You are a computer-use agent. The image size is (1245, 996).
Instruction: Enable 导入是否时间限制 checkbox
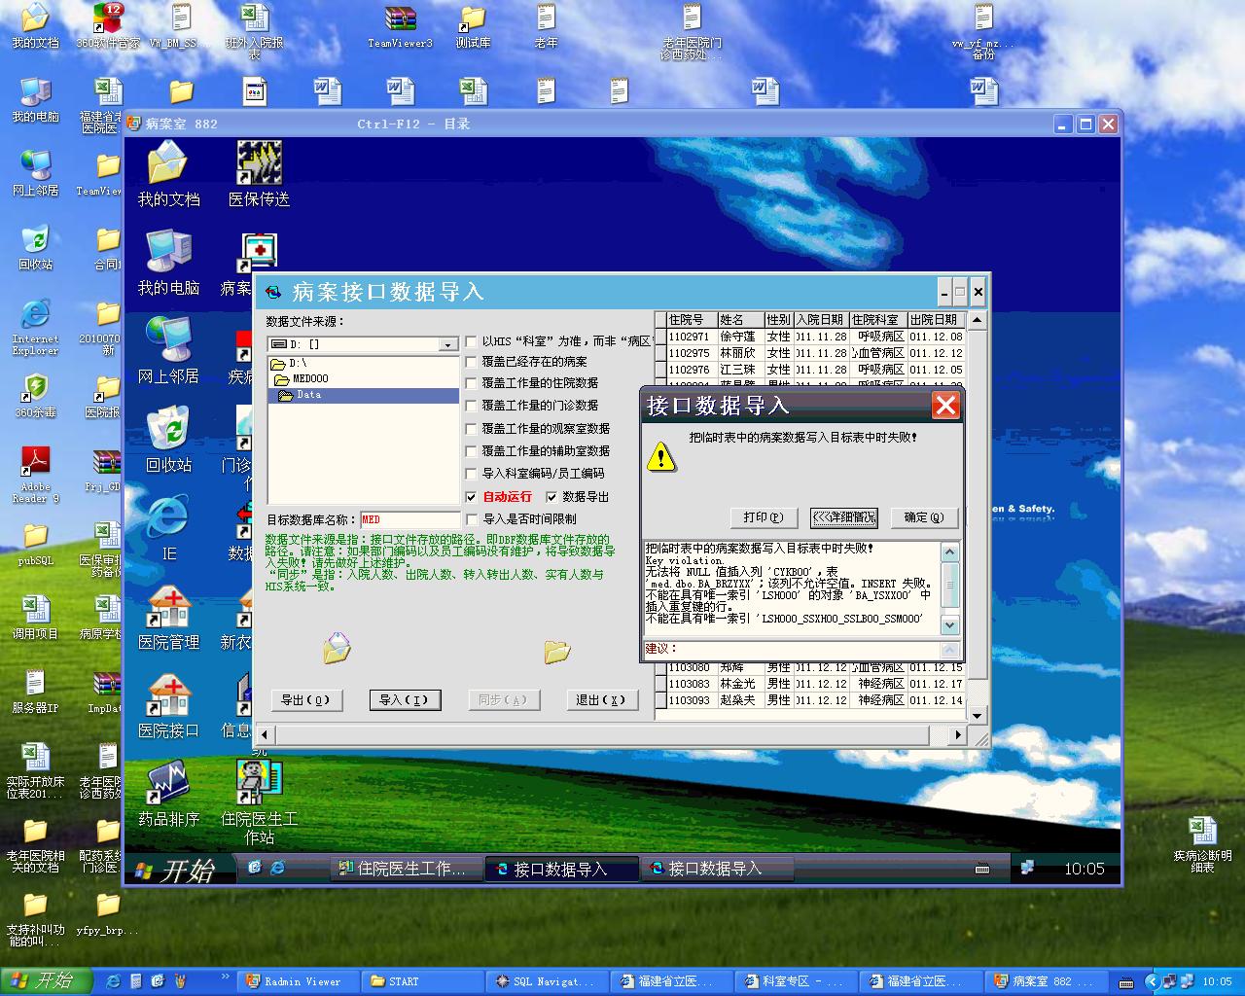click(x=472, y=519)
